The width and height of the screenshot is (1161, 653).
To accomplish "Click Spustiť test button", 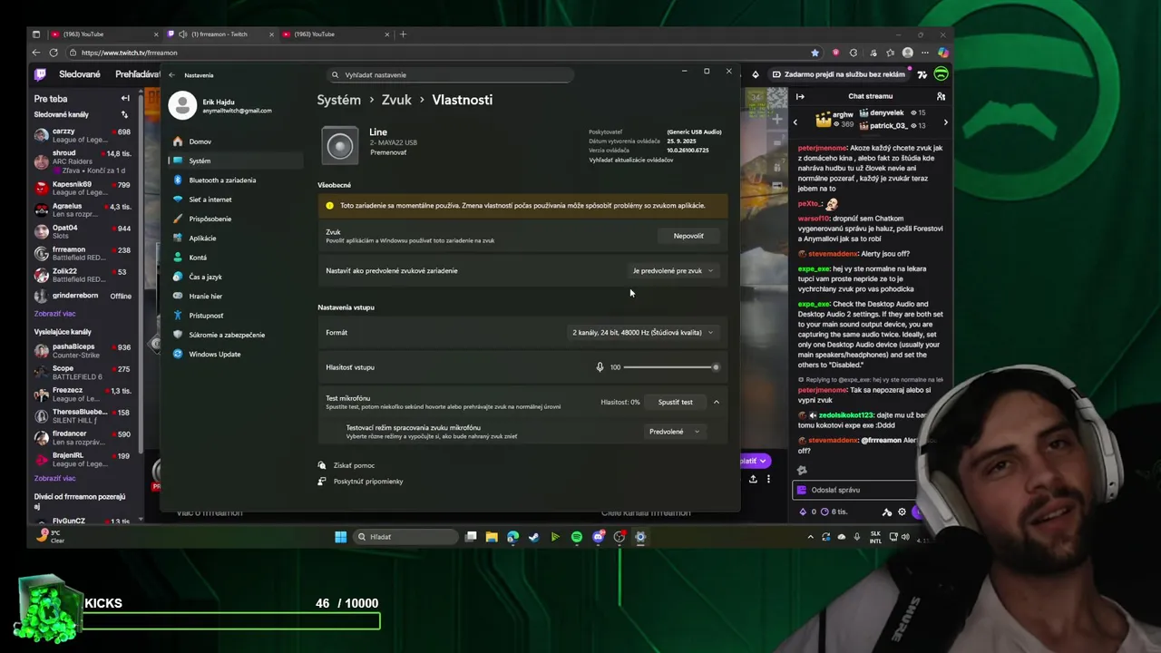I will tap(675, 402).
